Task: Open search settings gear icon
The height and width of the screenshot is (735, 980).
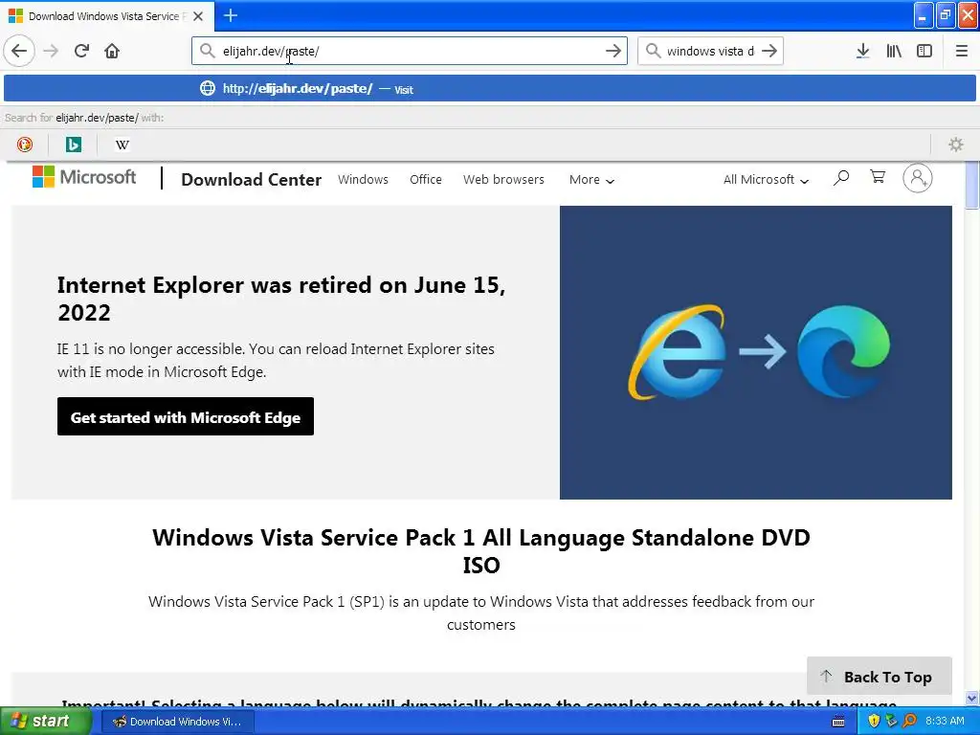Action: point(956,145)
